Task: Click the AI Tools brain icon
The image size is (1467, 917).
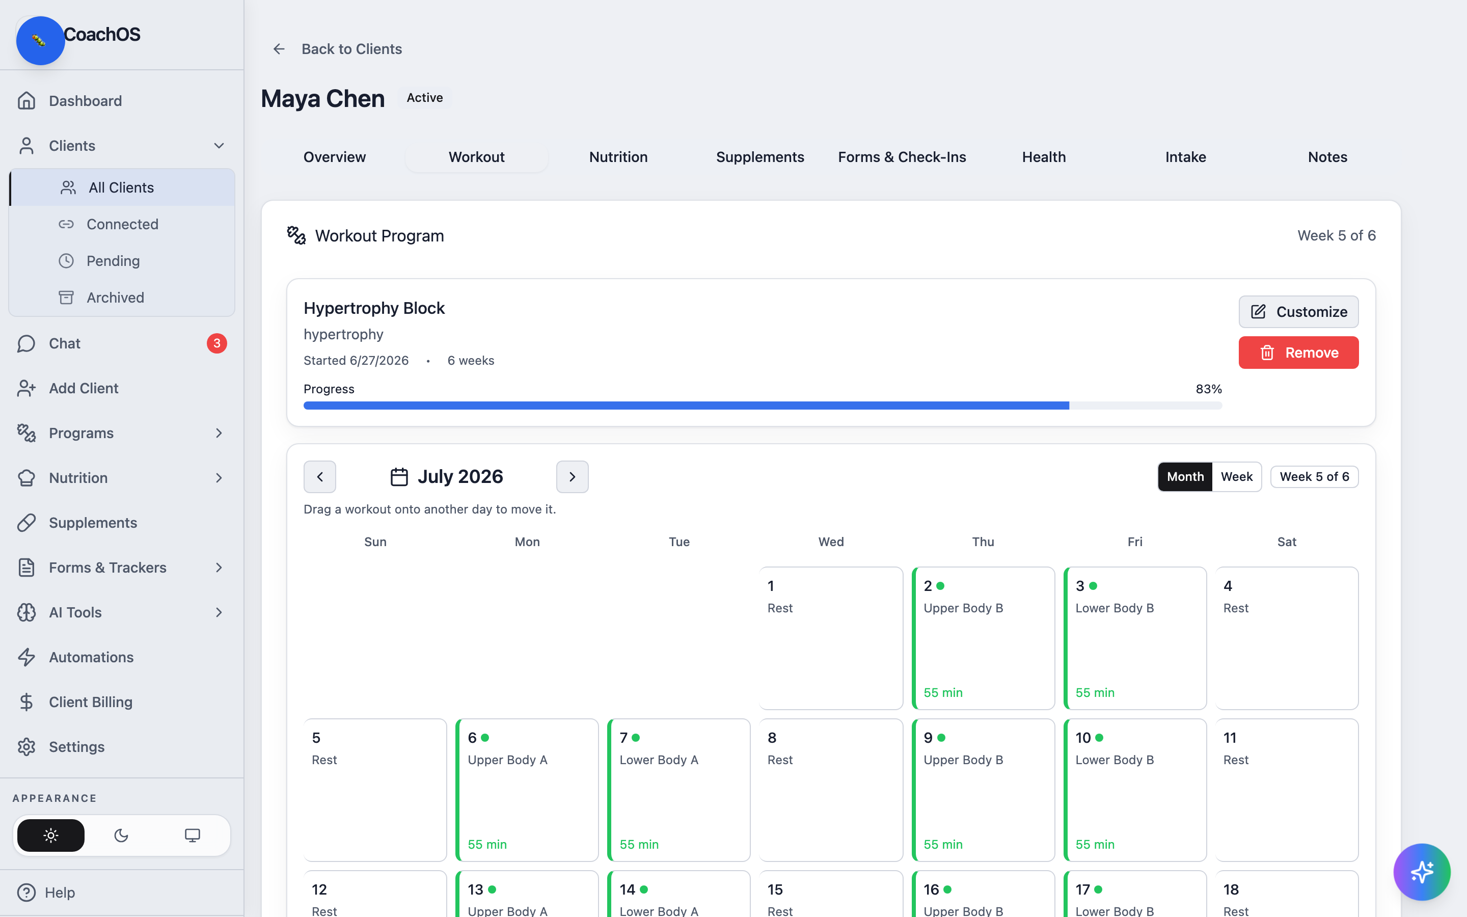Action: [x=26, y=612]
